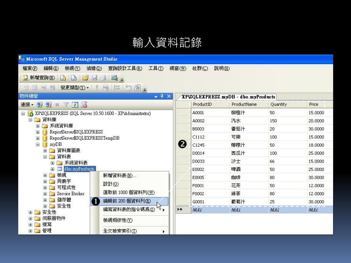Expand the 系統資料庫 folder
This screenshot has width=351, height=263.
(38, 126)
